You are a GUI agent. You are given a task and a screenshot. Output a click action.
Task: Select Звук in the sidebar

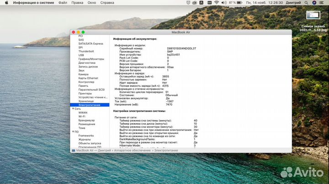tap(81, 71)
